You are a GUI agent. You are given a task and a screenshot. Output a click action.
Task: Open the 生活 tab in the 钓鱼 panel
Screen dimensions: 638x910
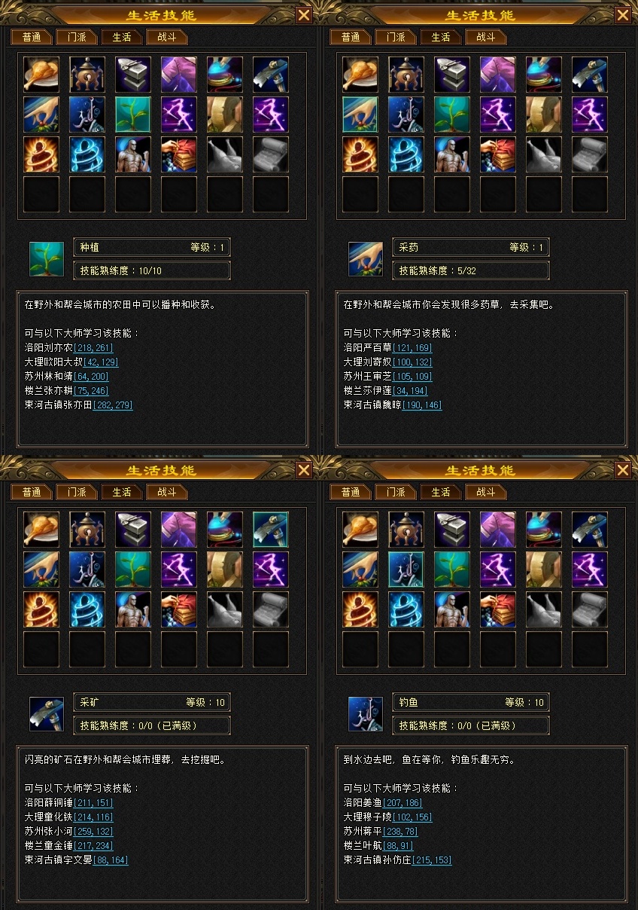point(441,492)
